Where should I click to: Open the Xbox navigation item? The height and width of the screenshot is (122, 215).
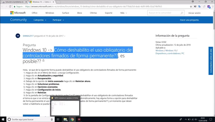click(x=80, y=13)
